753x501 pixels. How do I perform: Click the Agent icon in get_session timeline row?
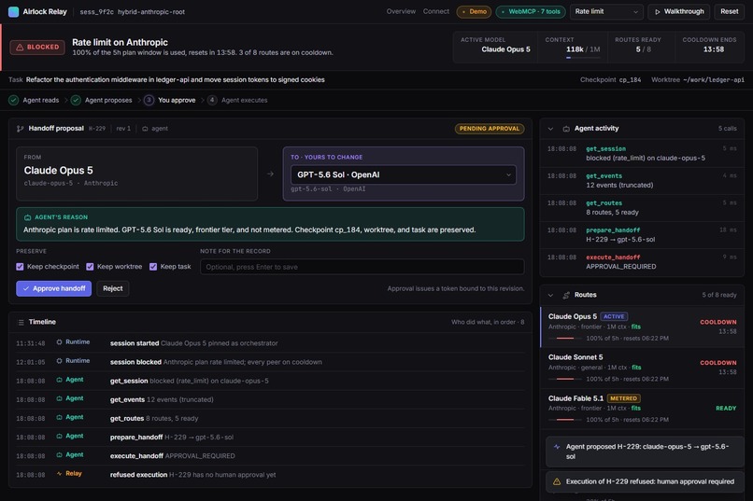[x=59, y=380]
